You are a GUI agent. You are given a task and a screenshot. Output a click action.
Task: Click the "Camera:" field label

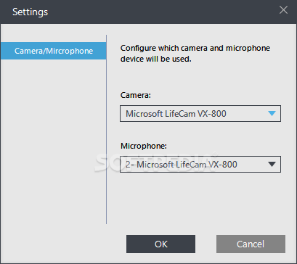(136, 95)
